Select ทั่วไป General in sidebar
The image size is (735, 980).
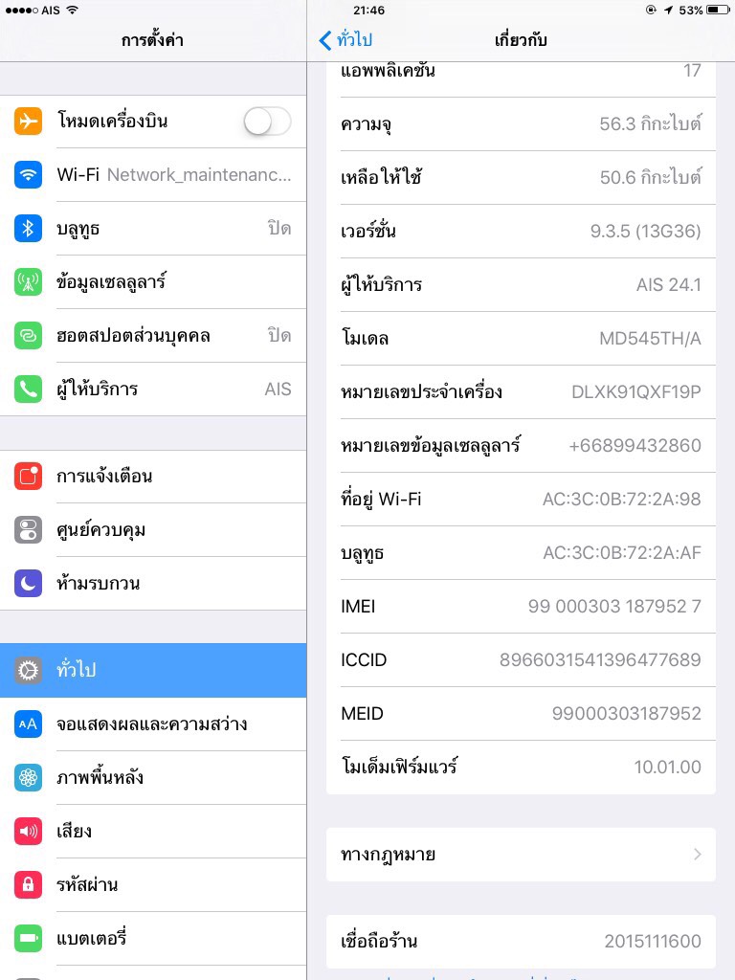pyautogui.click(x=153, y=670)
